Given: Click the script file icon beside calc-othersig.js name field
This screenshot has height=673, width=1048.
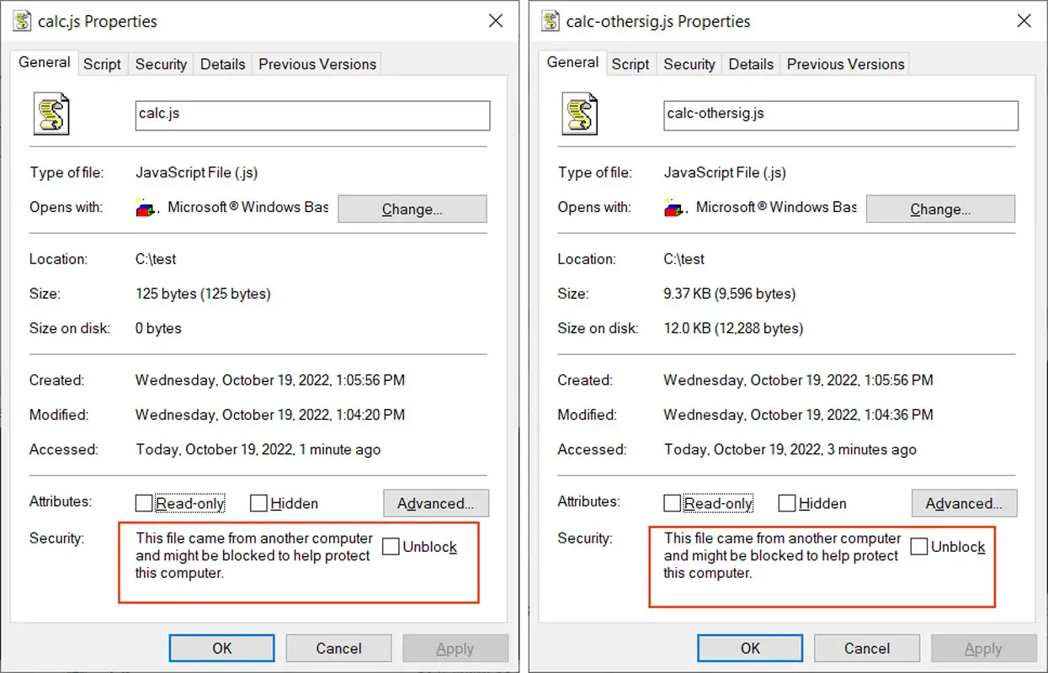Looking at the screenshot, I should click(x=580, y=114).
